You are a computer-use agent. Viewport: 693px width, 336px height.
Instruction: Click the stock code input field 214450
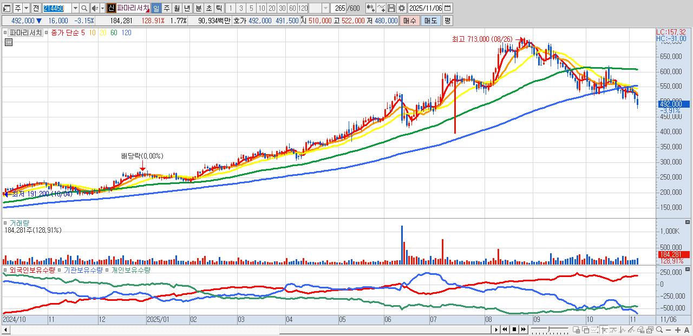click(x=57, y=8)
